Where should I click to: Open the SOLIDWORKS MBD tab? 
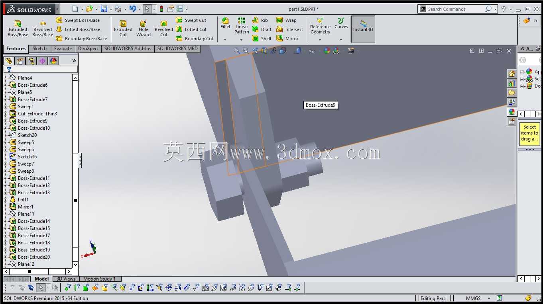177,49
